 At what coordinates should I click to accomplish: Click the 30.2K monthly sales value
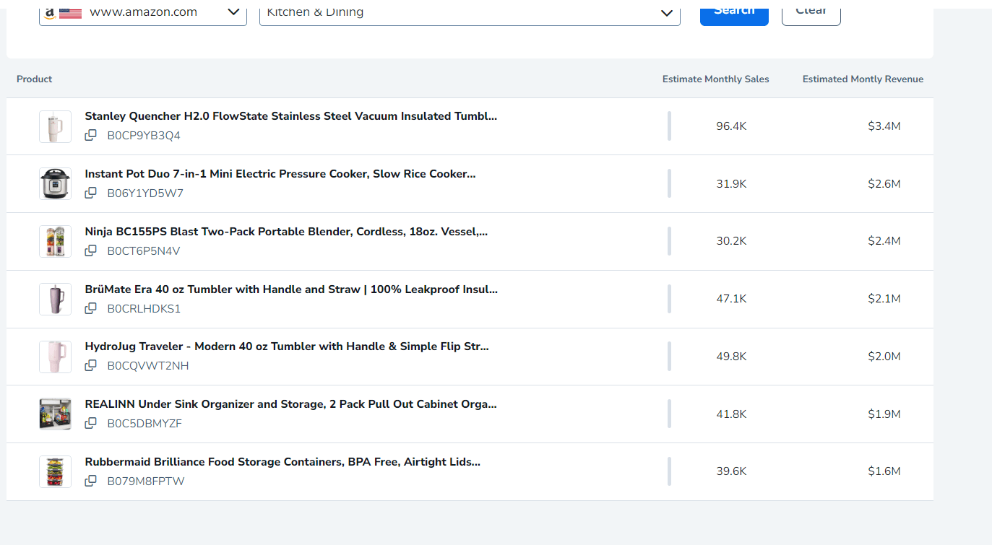click(731, 241)
